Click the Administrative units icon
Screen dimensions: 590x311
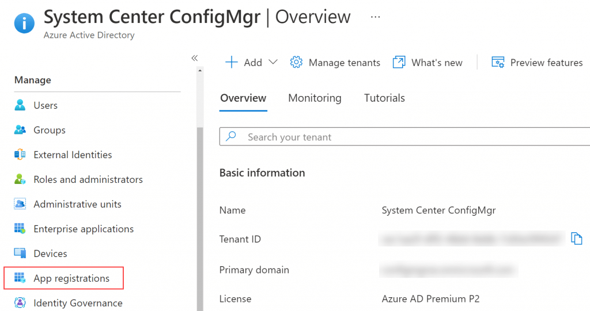20,204
